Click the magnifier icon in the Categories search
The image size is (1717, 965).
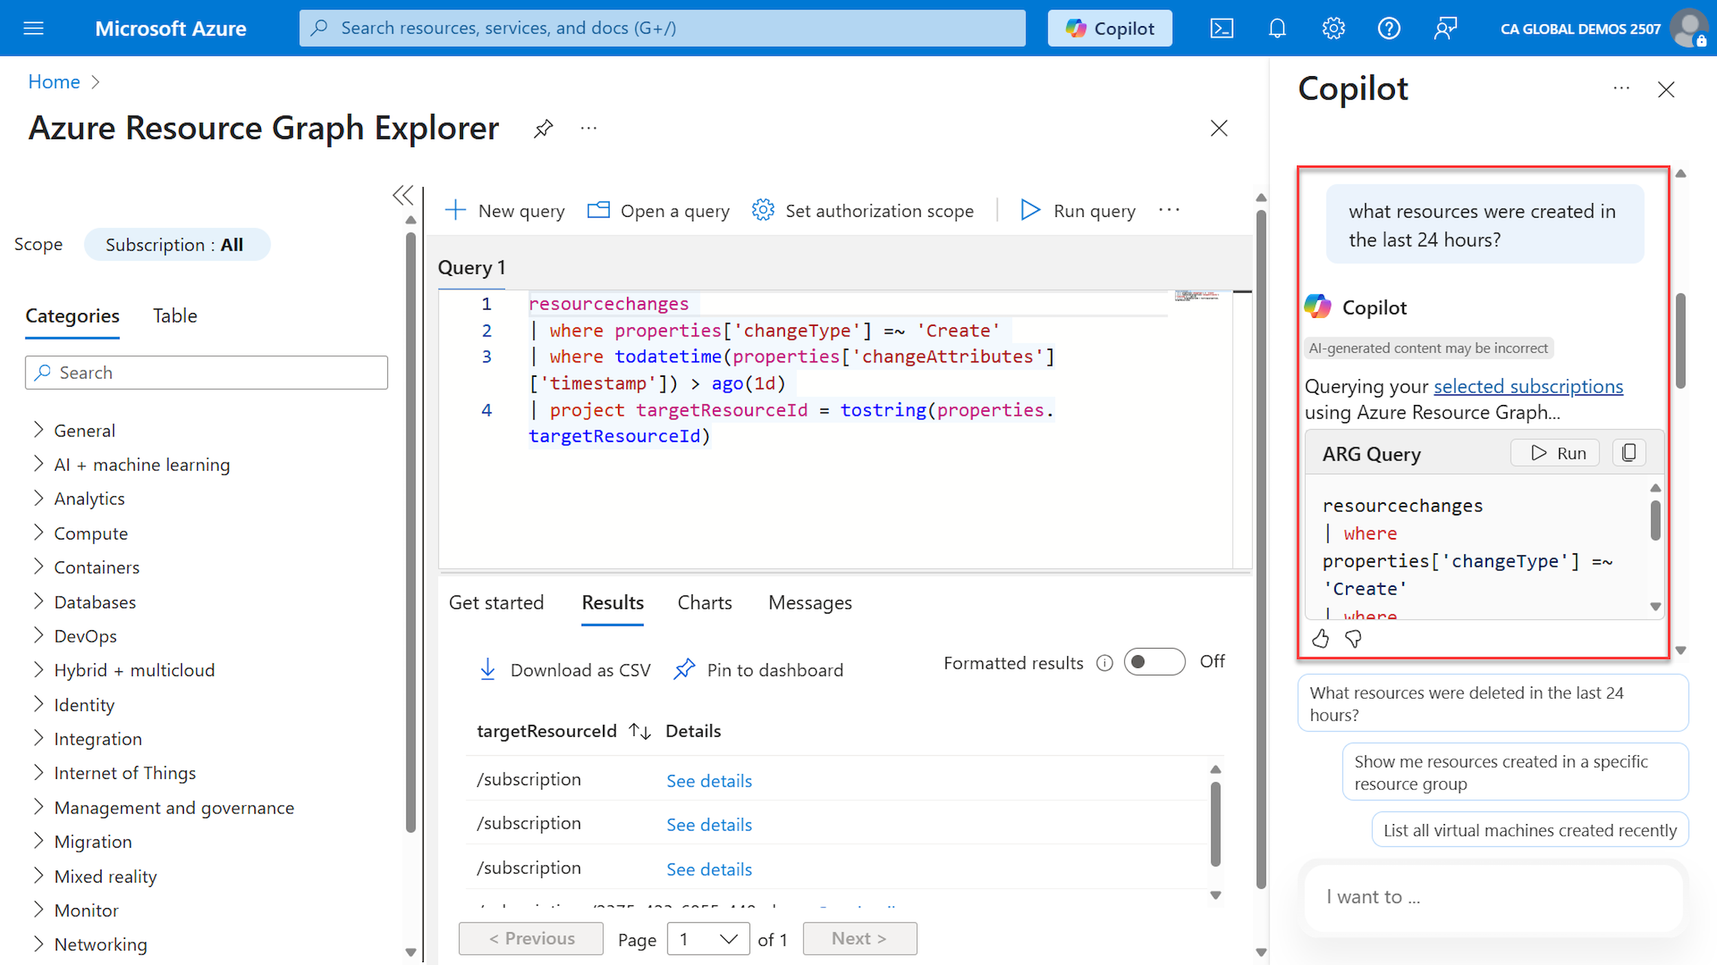click(43, 372)
